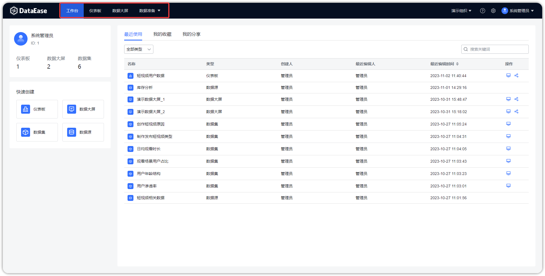This screenshot has height=276, width=545.
Task: Click the DataEase logo
Action: coord(28,10)
